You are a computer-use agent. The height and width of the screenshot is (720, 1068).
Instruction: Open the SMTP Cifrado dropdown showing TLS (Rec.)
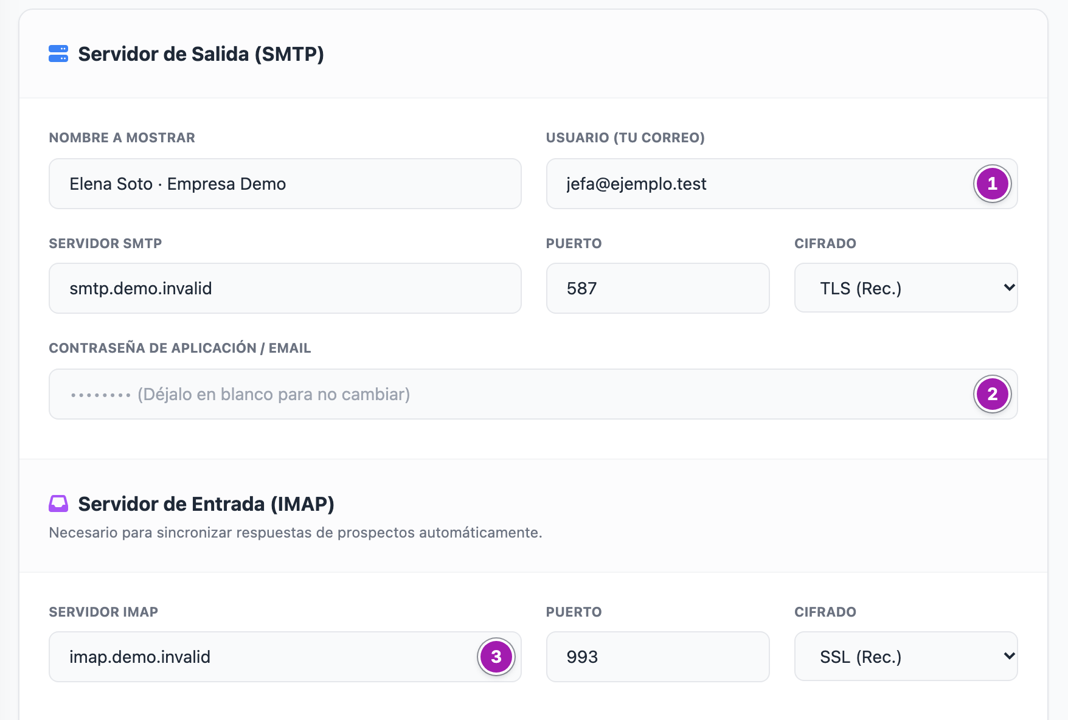click(906, 288)
